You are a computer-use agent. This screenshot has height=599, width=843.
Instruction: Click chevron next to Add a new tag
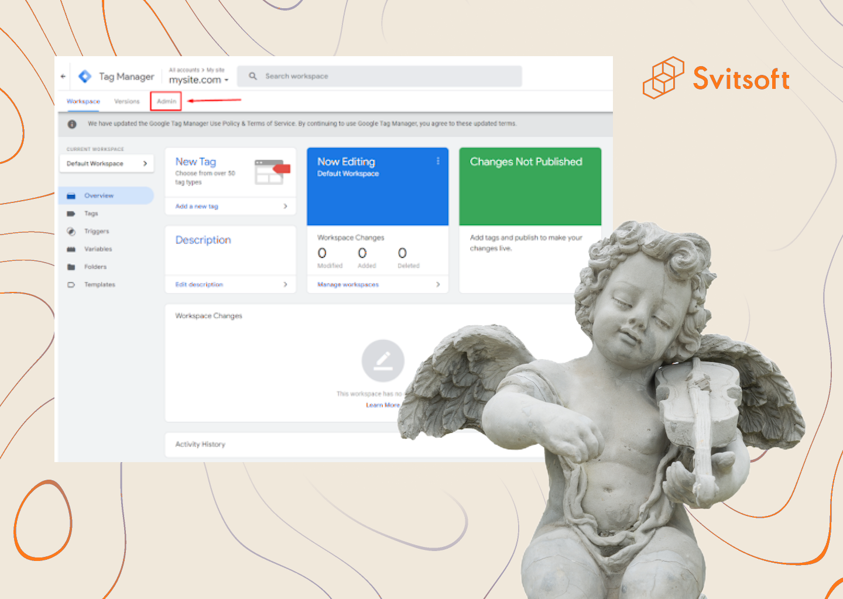click(x=285, y=206)
